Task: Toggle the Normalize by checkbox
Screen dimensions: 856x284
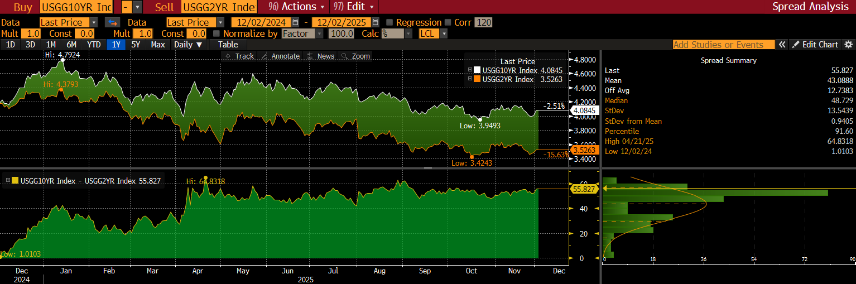Action: 217,33
